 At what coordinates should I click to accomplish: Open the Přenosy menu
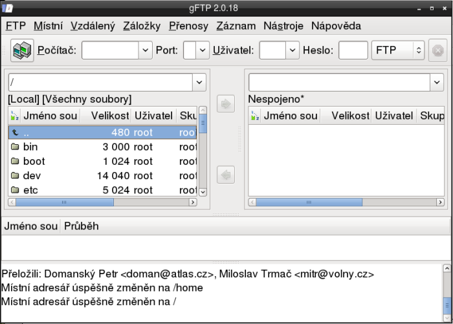click(188, 26)
